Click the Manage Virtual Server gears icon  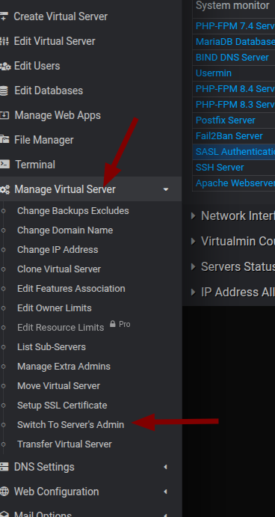(x=4, y=189)
